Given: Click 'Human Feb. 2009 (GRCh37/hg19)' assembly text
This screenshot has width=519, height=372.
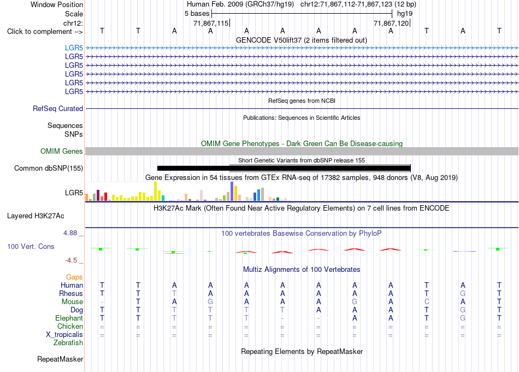Looking at the screenshot, I should [x=240, y=4].
